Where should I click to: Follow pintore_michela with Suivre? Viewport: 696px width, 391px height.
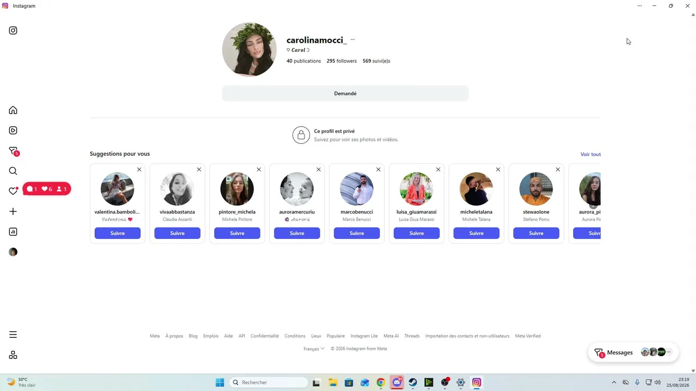point(237,233)
